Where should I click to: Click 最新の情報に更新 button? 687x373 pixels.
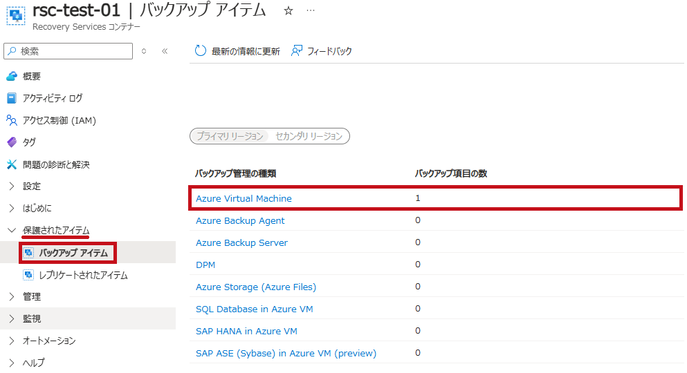237,51
